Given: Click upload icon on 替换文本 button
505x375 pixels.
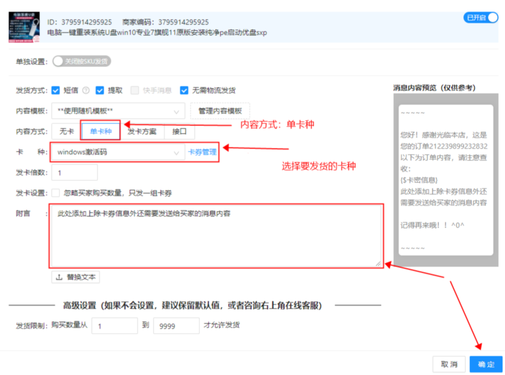Looking at the screenshot, I should (x=59, y=277).
